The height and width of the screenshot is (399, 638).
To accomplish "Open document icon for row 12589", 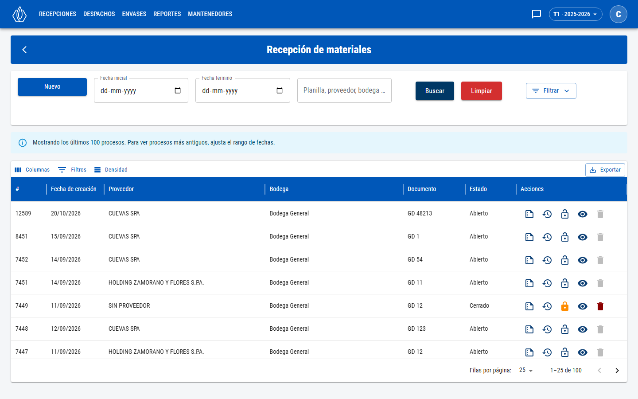I will [529, 214].
